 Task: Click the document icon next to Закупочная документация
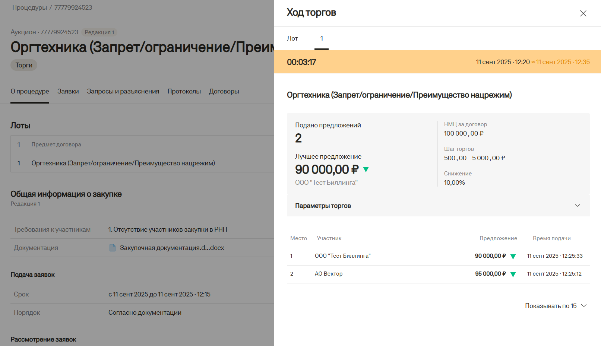coord(112,248)
